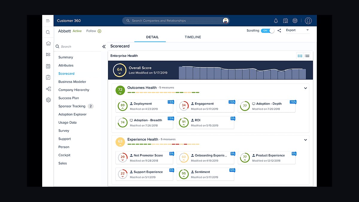
Task: Switch to the TIMELINE tab
Action: tap(193, 37)
